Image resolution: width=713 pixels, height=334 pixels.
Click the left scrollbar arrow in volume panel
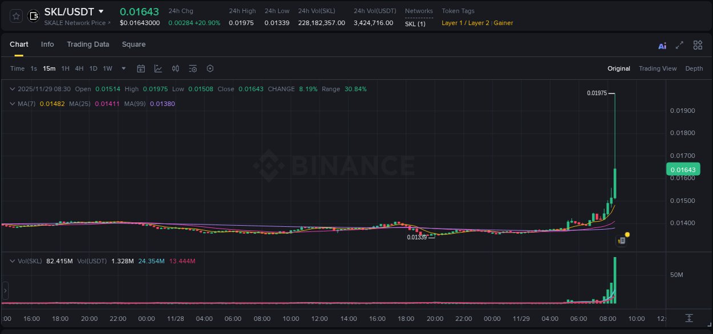click(5, 291)
